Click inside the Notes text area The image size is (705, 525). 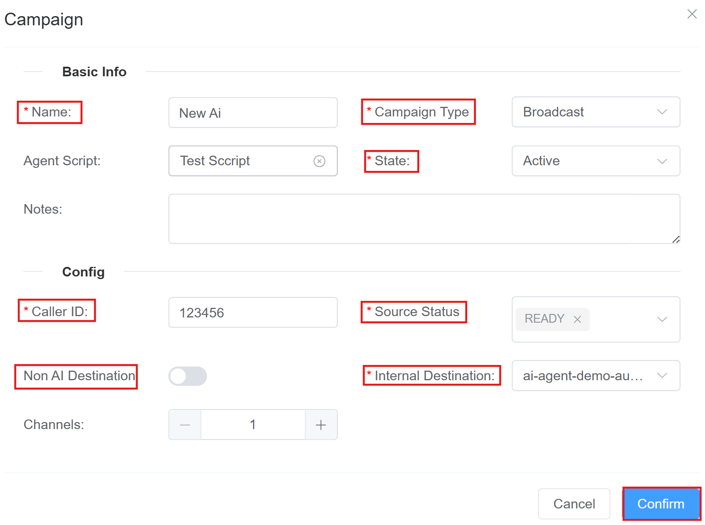click(x=423, y=218)
